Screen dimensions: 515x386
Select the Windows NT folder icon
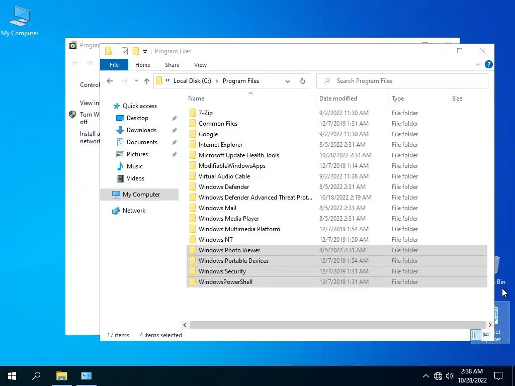click(x=193, y=240)
